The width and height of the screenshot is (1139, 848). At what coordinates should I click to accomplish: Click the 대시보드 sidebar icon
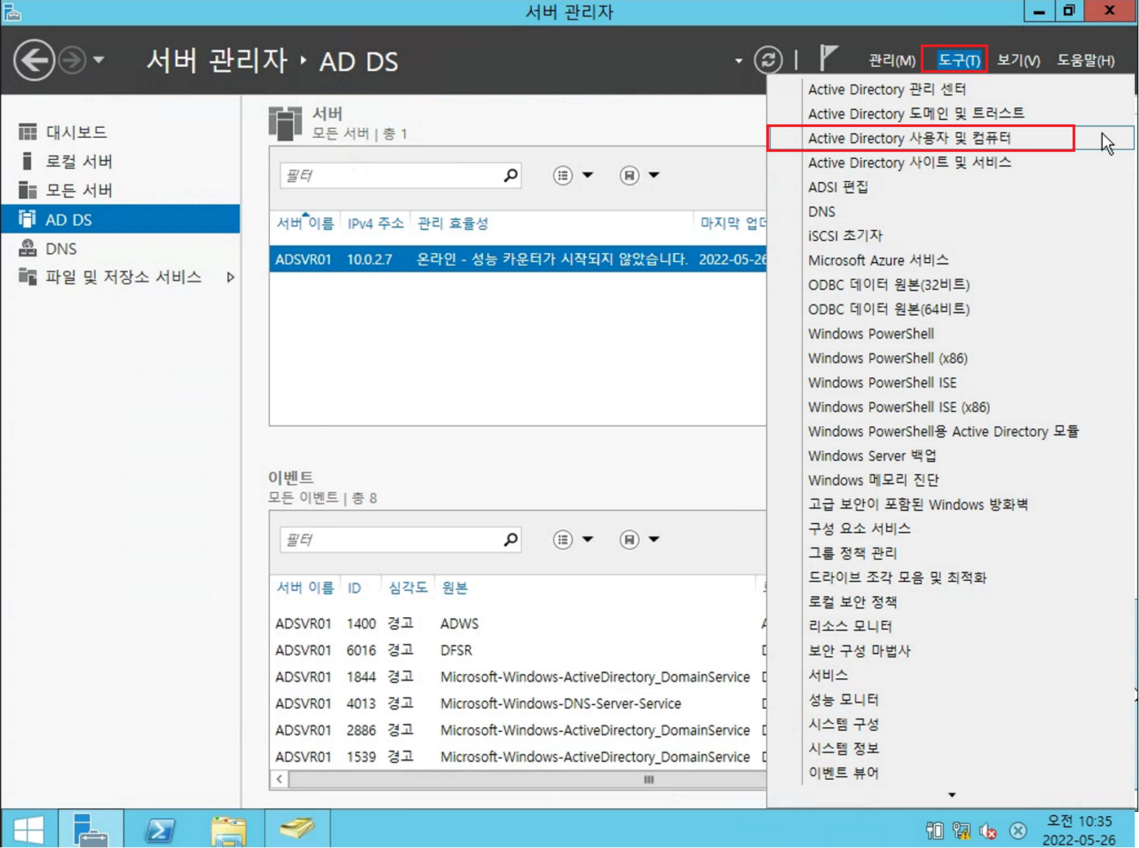coord(27,132)
